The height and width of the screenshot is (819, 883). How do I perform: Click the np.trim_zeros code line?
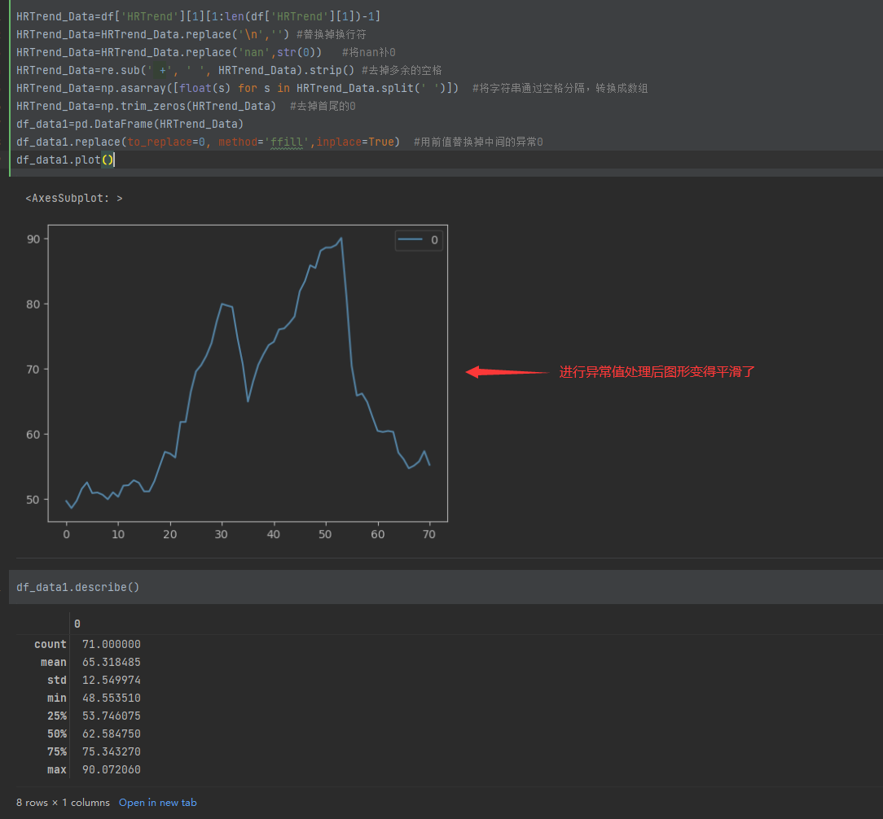point(147,106)
